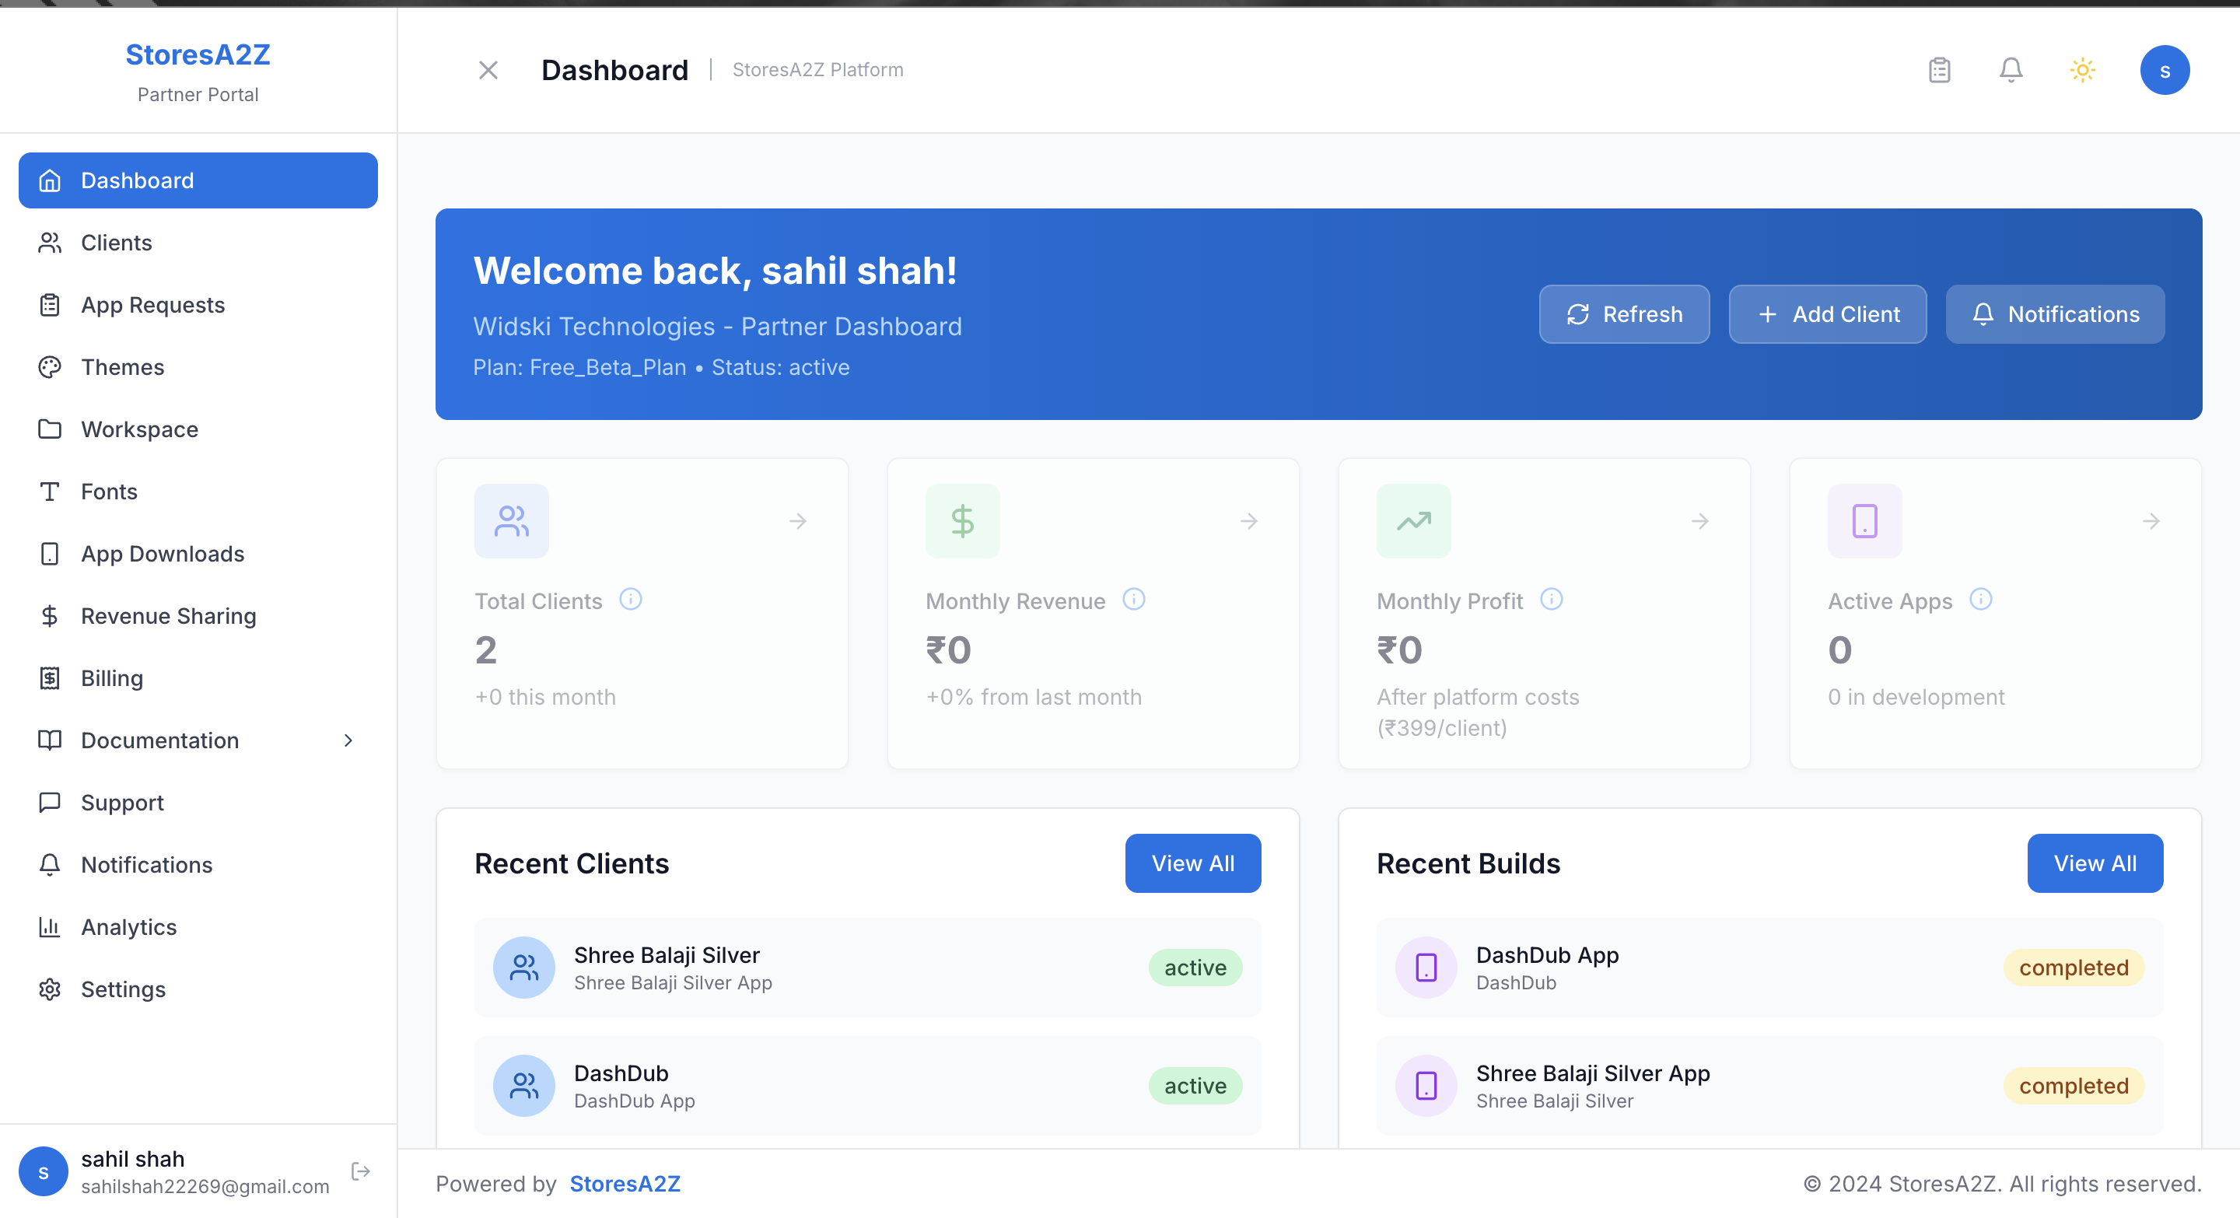Click the info icon next to Monthly Profit
The height and width of the screenshot is (1218, 2240).
[1552, 599]
